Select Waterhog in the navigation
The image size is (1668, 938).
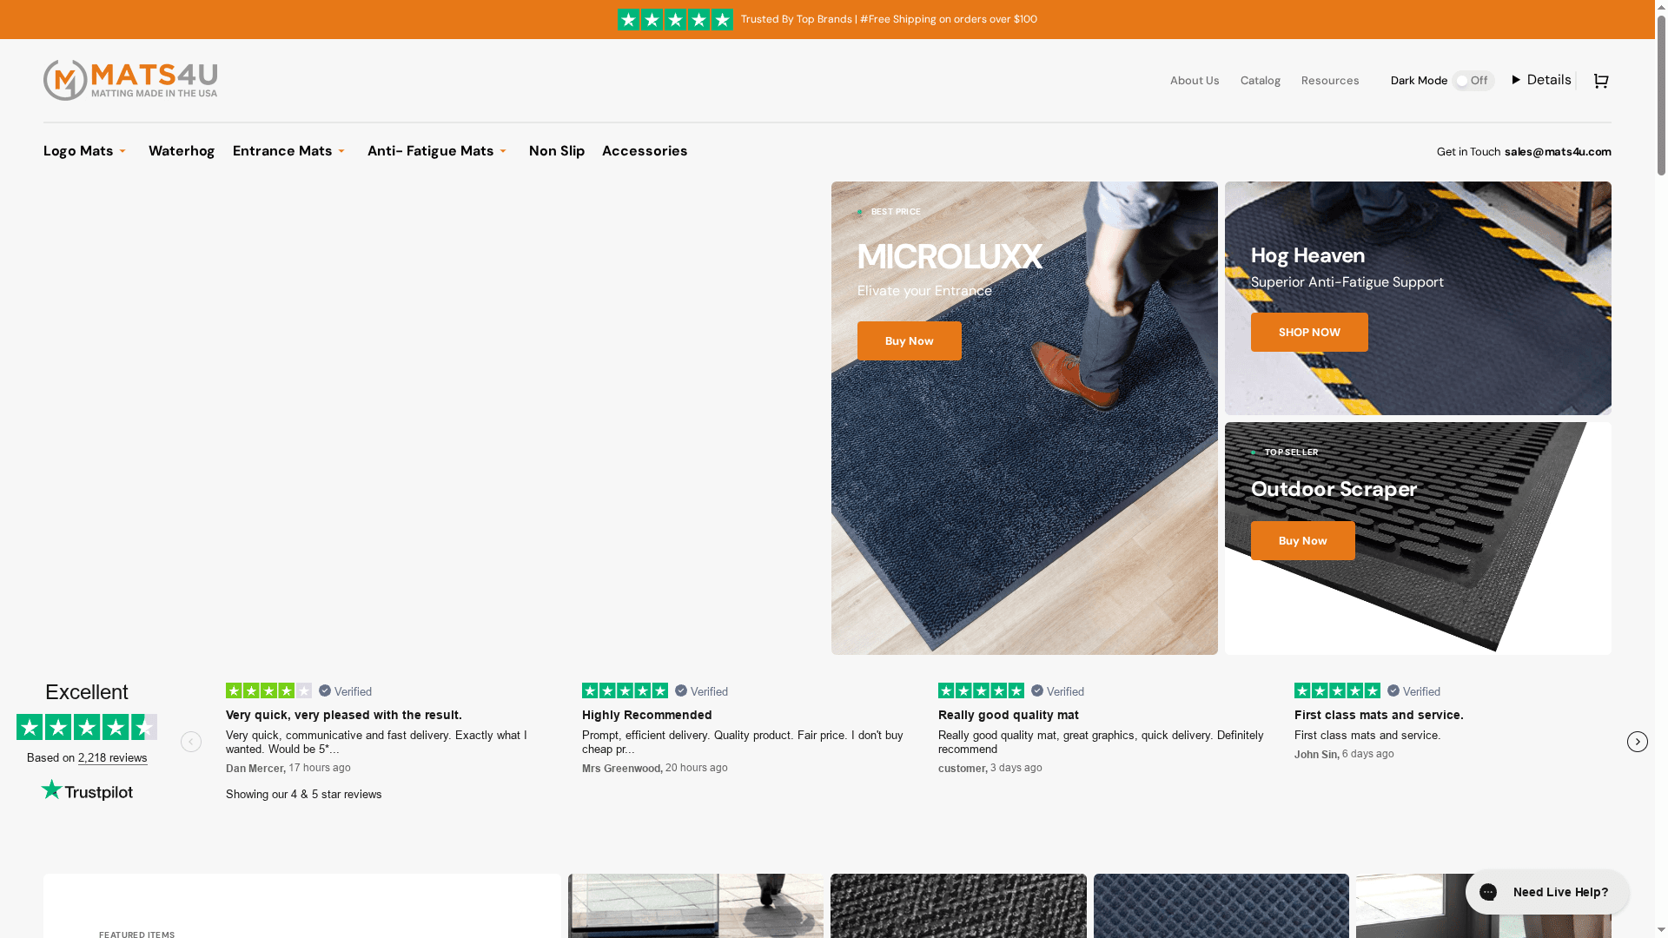pos(181,151)
